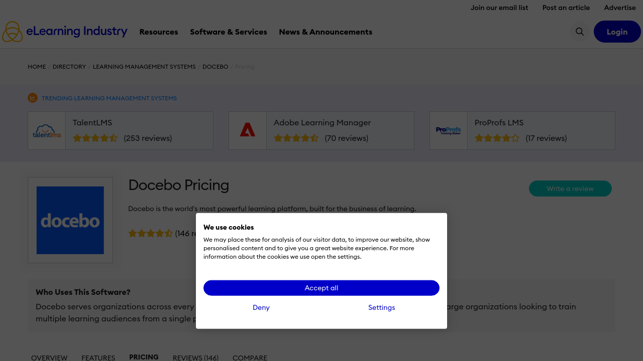Open News & Announcements menu

tap(326, 32)
